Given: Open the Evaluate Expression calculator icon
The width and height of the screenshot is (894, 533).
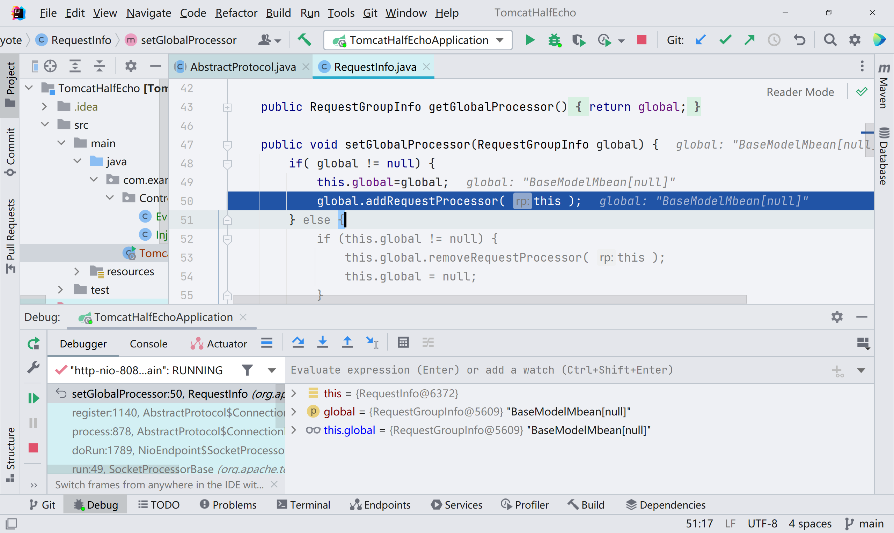Looking at the screenshot, I should (403, 342).
